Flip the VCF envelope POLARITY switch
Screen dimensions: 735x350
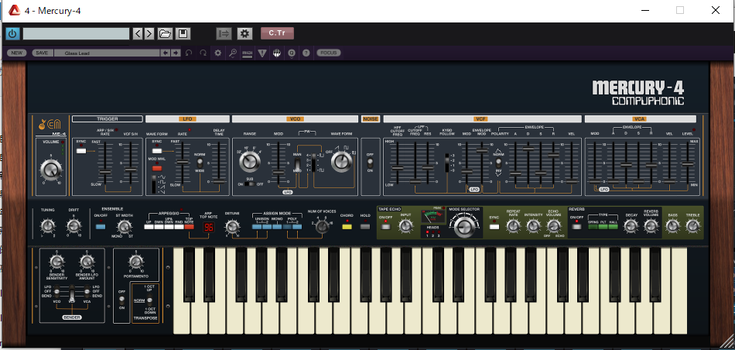(x=498, y=163)
